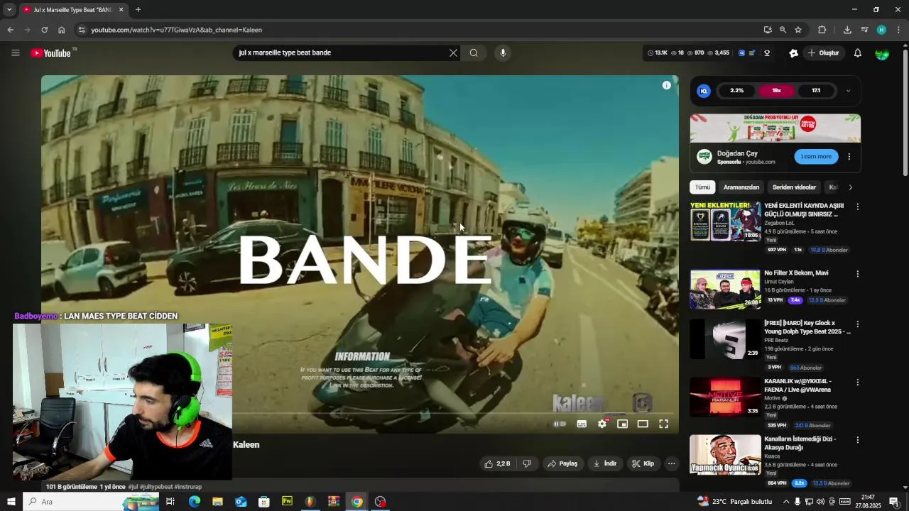
Task: Open Chrome three-dot menu
Action: pos(898,30)
